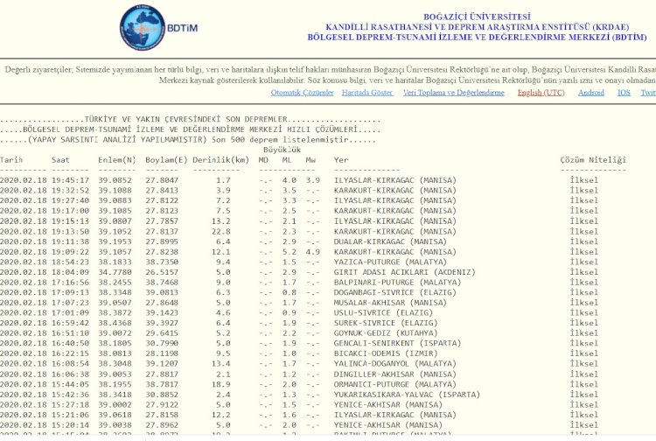Screen dimensions: 656x441
Task: Open the Otomatik Çözümler link
Action: pos(302,93)
